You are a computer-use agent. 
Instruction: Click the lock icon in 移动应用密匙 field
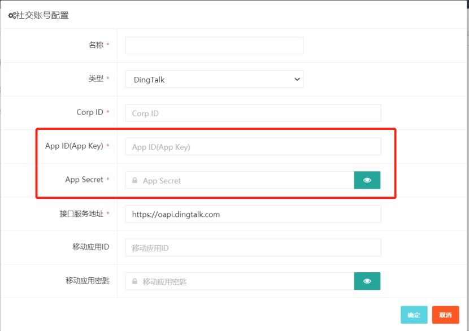point(134,281)
